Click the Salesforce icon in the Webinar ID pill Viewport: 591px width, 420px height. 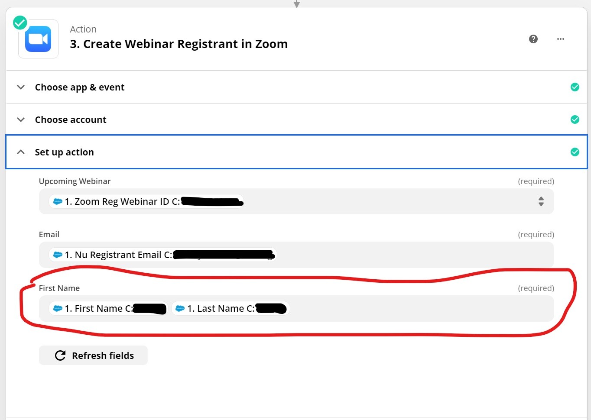pyautogui.click(x=58, y=201)
